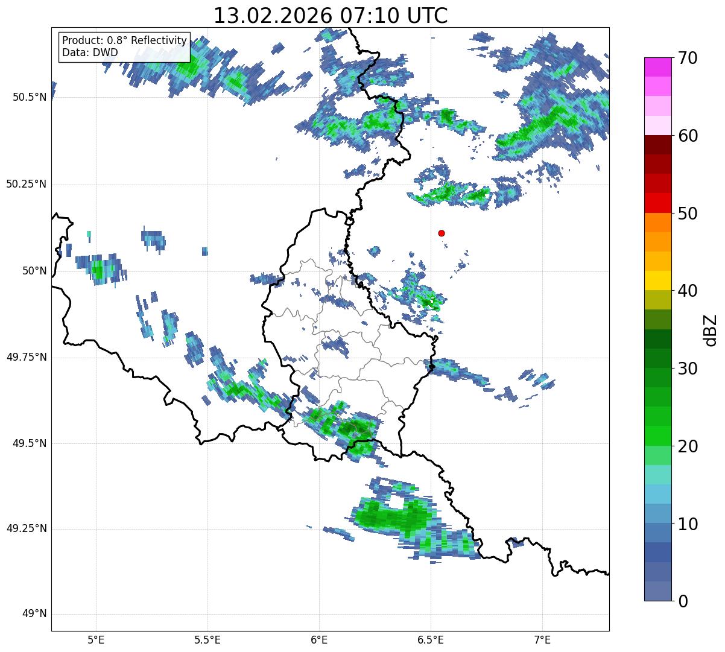
Task: Click the 49.25°N latitude label
Action: 26,529
